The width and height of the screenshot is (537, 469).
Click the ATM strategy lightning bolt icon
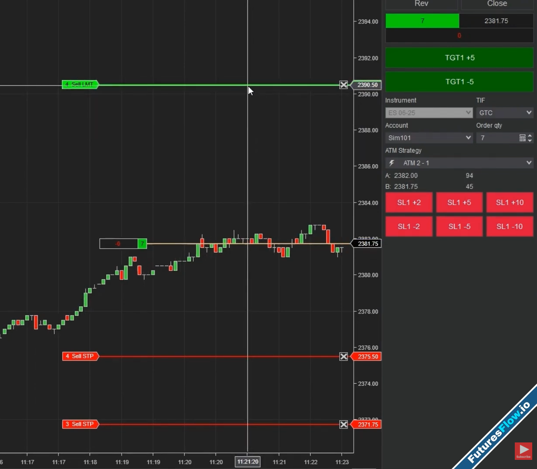[392, 163]
